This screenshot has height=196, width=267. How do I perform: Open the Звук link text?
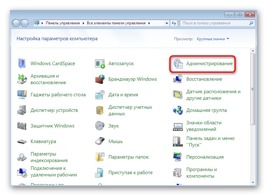114,126
